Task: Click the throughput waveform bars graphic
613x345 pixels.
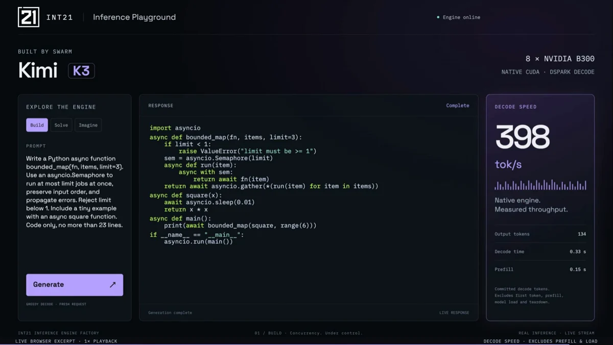Action: (540, 185)
